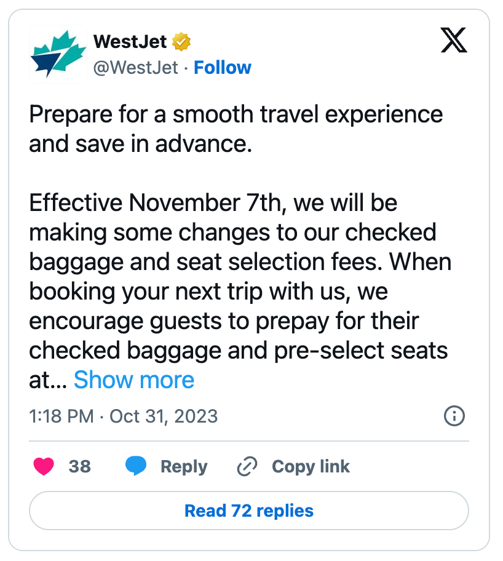Open the 1:18 PM Oct 31 timestamp

point(124,416)
